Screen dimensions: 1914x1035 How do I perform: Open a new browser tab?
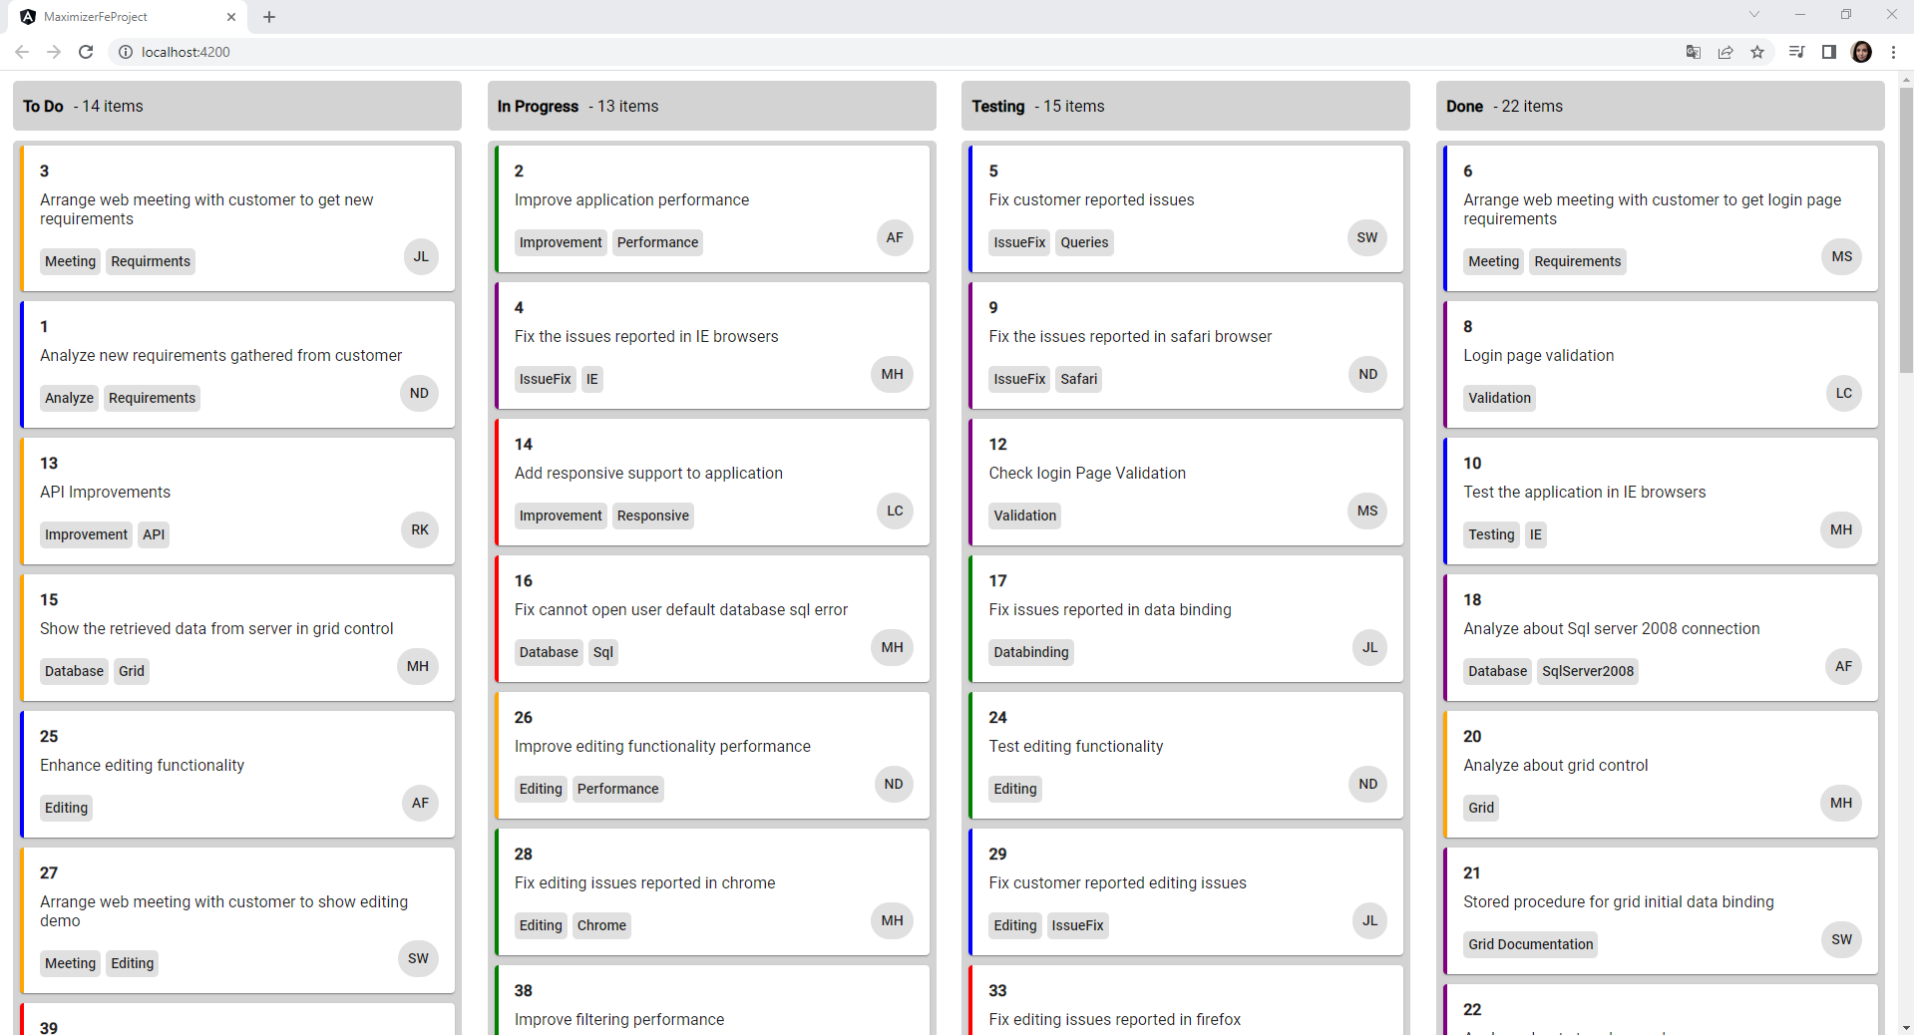pos(268,16)
